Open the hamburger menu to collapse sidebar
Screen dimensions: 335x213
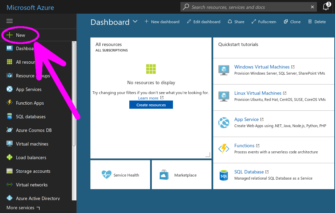(x=10, y=21)
